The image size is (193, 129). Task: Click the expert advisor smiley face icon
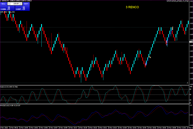tap(187, 1)
